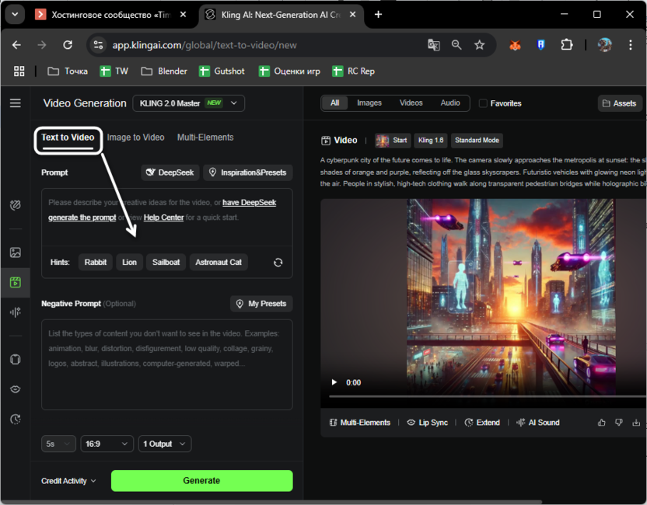647x505 pixels.
Task: Expand the 1 Output count dropdown
Action: [x=164, y=444]
